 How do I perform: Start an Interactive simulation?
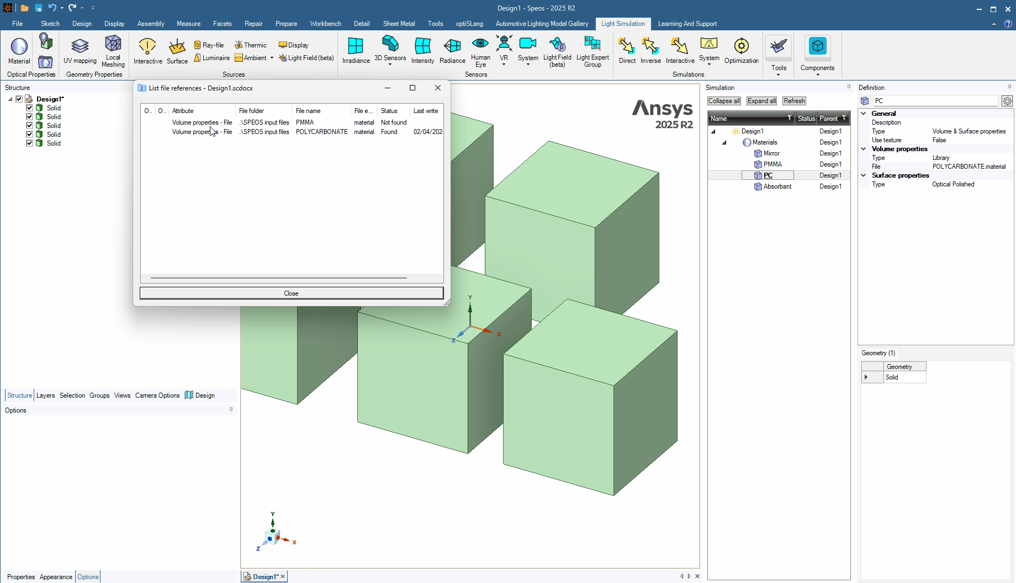pyautogui.click(x=680, y=51)
